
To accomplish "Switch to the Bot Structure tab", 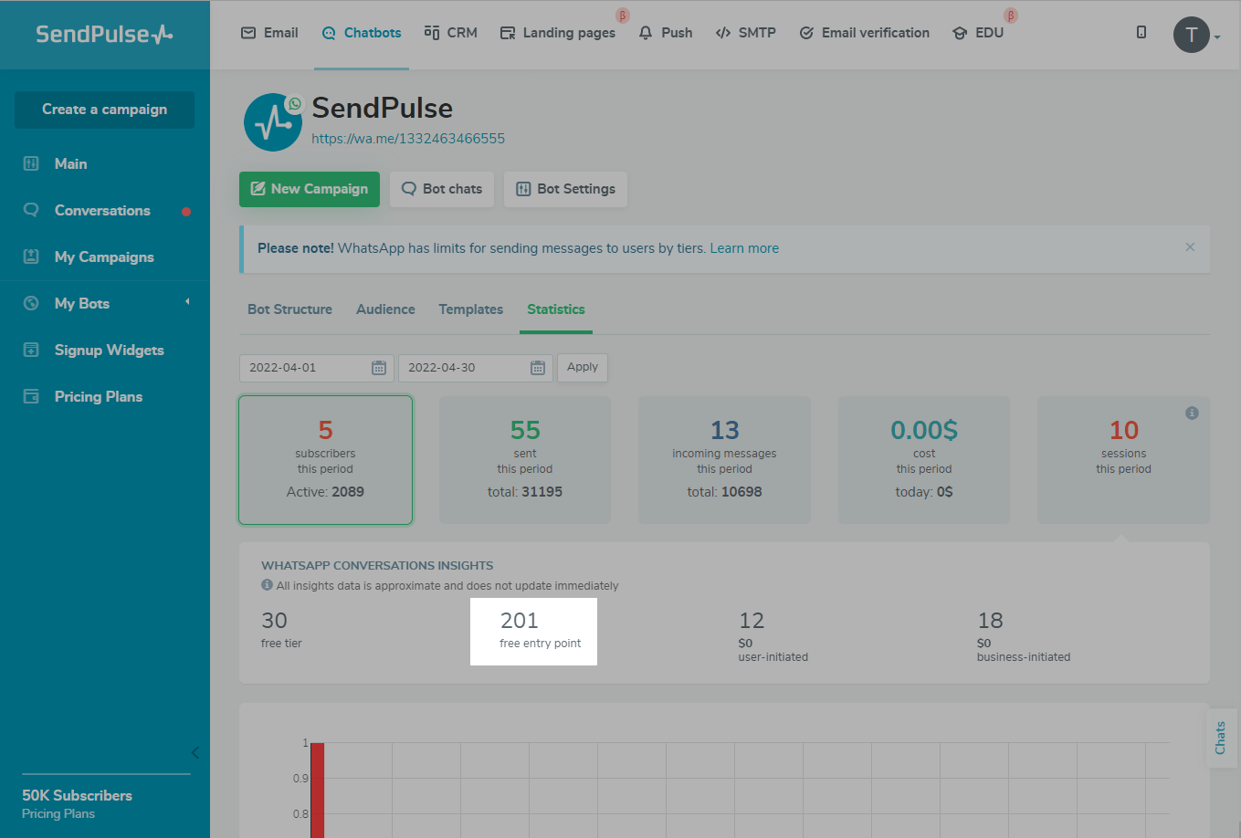I will pos(289,309).
